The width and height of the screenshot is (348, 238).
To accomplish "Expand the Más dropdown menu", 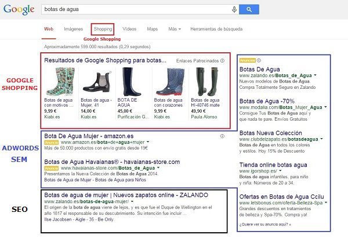I will click(175, 29).
